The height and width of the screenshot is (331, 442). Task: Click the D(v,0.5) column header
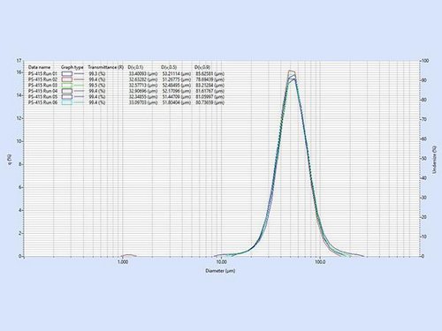[169, 67]
